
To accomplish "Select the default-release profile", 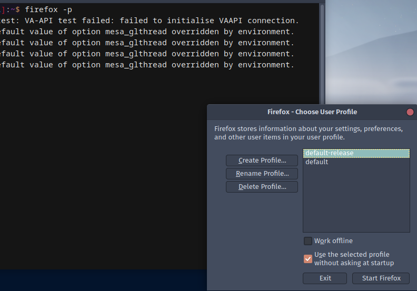I will [356, 153].
